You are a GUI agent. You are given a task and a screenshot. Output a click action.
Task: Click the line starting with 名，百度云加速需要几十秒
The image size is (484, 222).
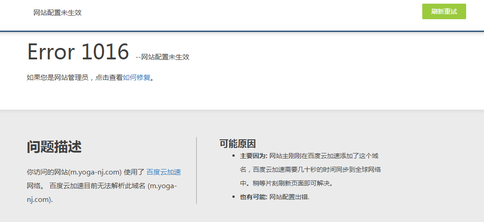click(x=310, y=170)
